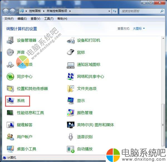167x162 pixels.
Task: Open 语音识别 microphone icon
Action: (x=71, y=137)
